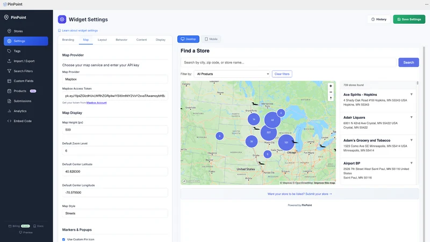The width and height of the screenshot is (430, 242).
Task: Click the Default Zoom Level field
Action: pos(115,151)
